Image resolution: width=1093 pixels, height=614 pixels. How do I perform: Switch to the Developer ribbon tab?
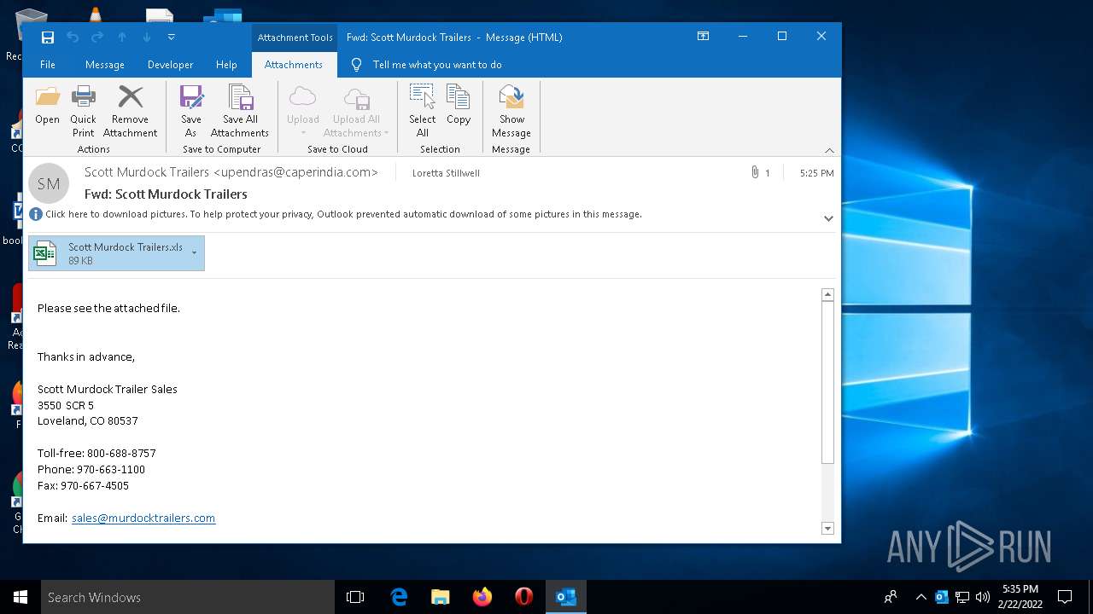[x=170, y=65]
